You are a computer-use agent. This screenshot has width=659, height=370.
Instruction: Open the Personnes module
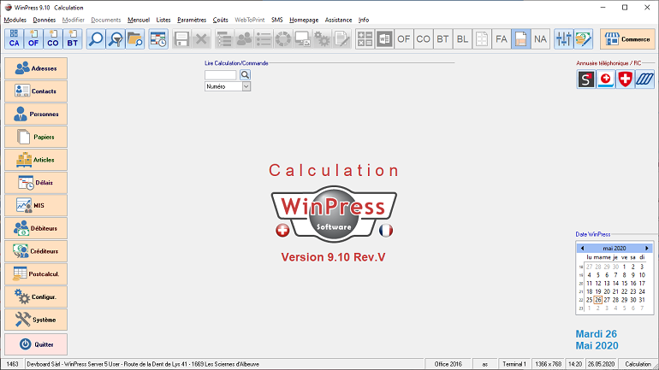(36, 115)
